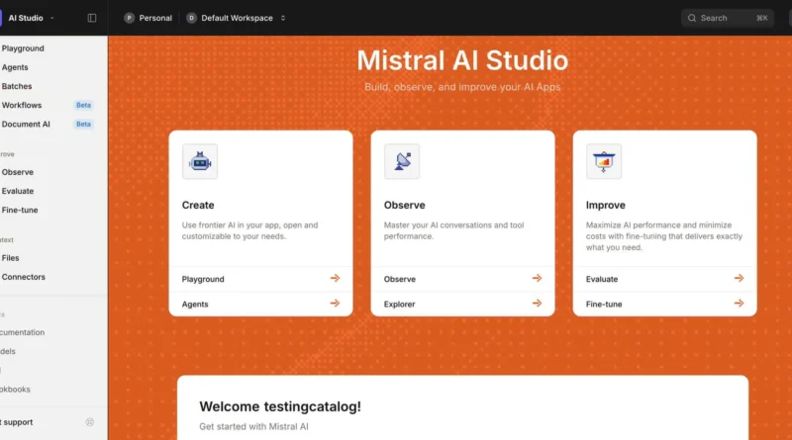Screen dimensions: 792x440
Task: Open the Models sidebar link
Action: point(8,351)
